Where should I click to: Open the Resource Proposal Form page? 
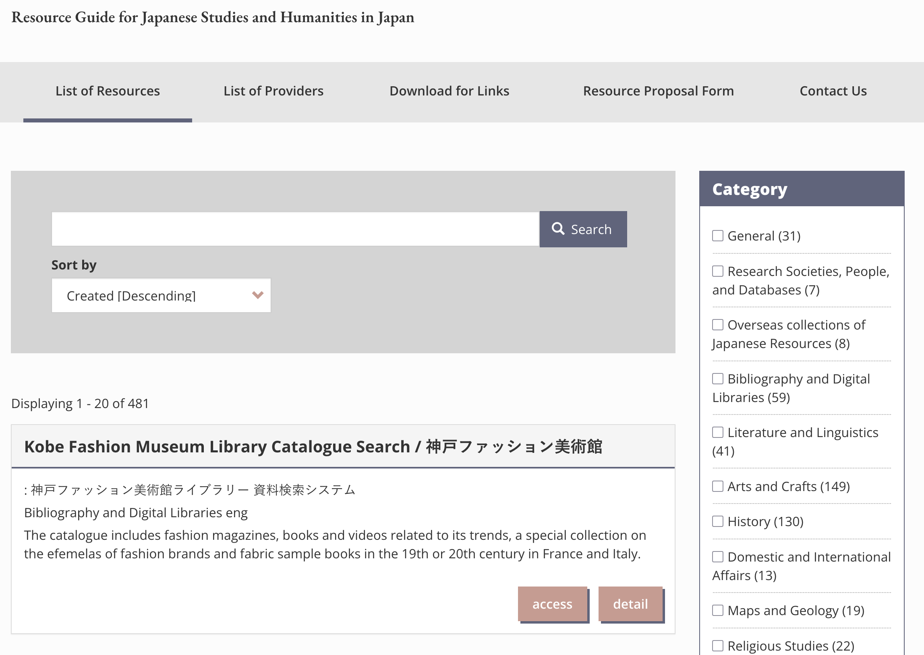[658, 91]
